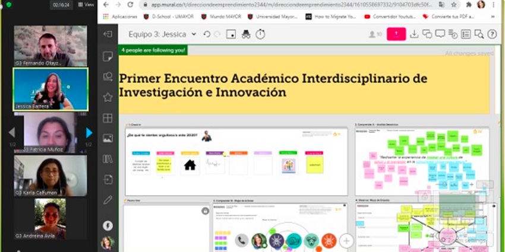The height and width of the screenshot is (252, 505).
Task: Select Karla Cañuman's video tile
Action: pos(50,176)
